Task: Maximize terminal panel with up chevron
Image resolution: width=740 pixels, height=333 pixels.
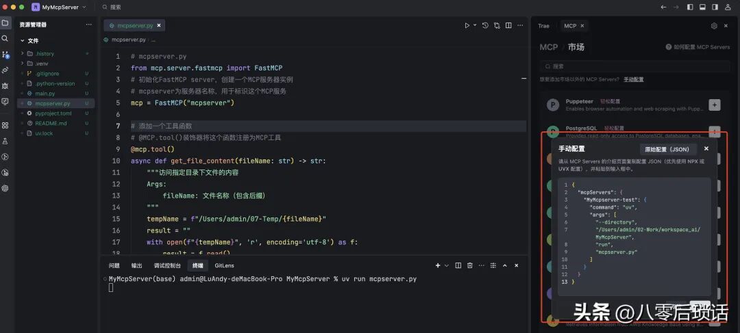Action: tap(504, 265)
